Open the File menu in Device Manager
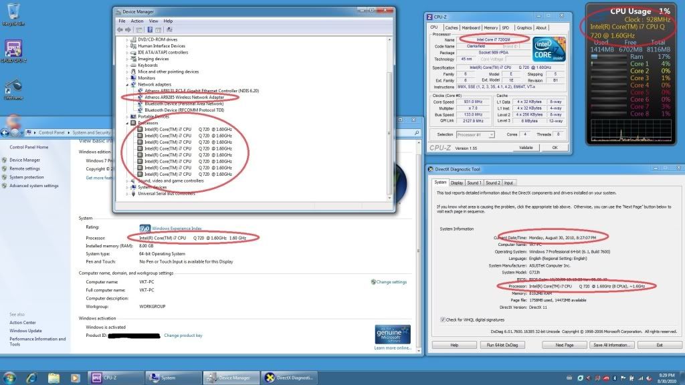685x385 pixels. pyautogui.click(x=122, y=21)
